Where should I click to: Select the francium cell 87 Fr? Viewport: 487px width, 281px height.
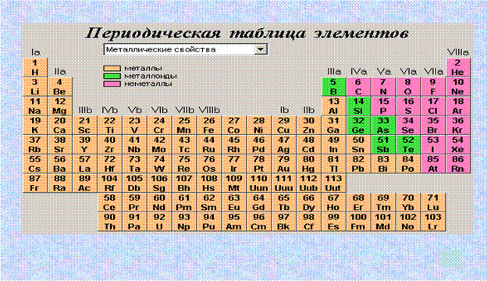[35, 183]
